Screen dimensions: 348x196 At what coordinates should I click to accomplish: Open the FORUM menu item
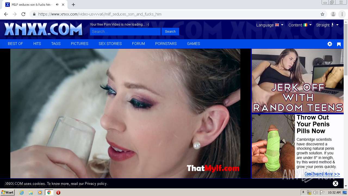138,44
